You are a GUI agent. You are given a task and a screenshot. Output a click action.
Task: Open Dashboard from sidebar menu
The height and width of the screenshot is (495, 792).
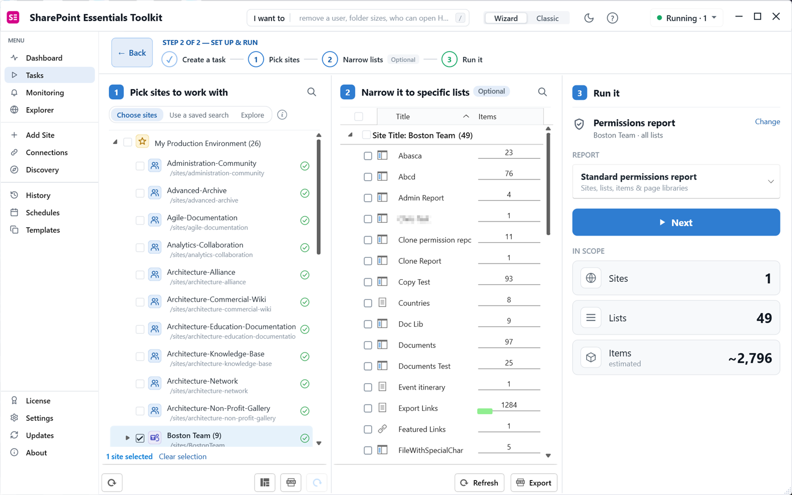point(49,58)
